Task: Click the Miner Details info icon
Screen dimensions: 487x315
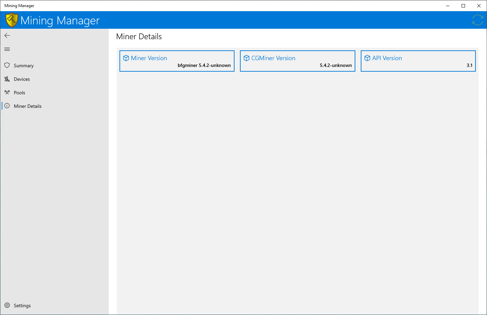Action: 7,106
